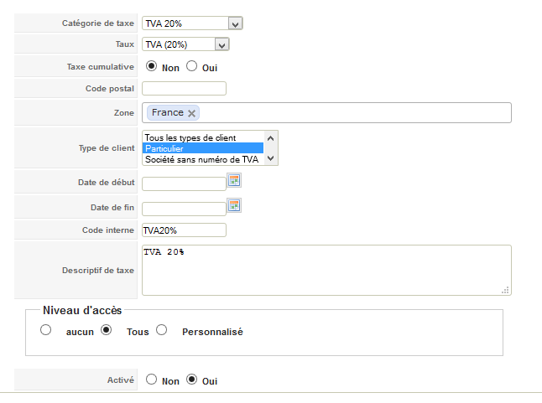Viewport: 542px width, 403px height.
Task: Choose Société sans numéro de TVA
Action: pyautogui.click(x=203, y=159)
